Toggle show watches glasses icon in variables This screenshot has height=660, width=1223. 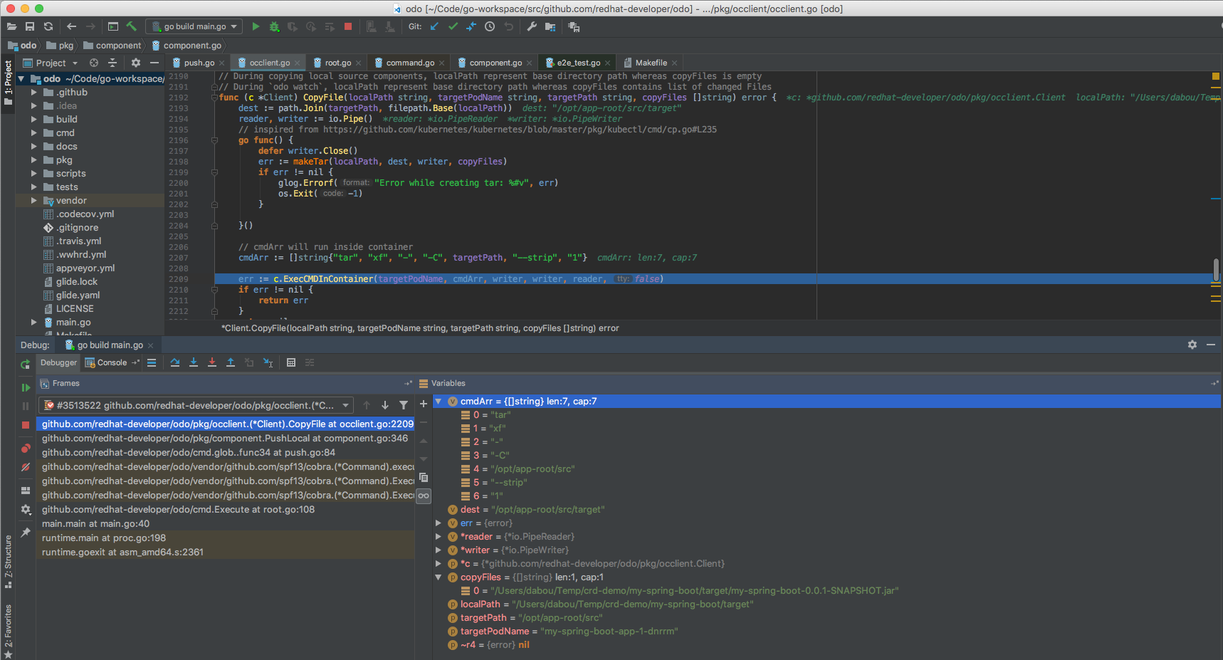point(424,496)
